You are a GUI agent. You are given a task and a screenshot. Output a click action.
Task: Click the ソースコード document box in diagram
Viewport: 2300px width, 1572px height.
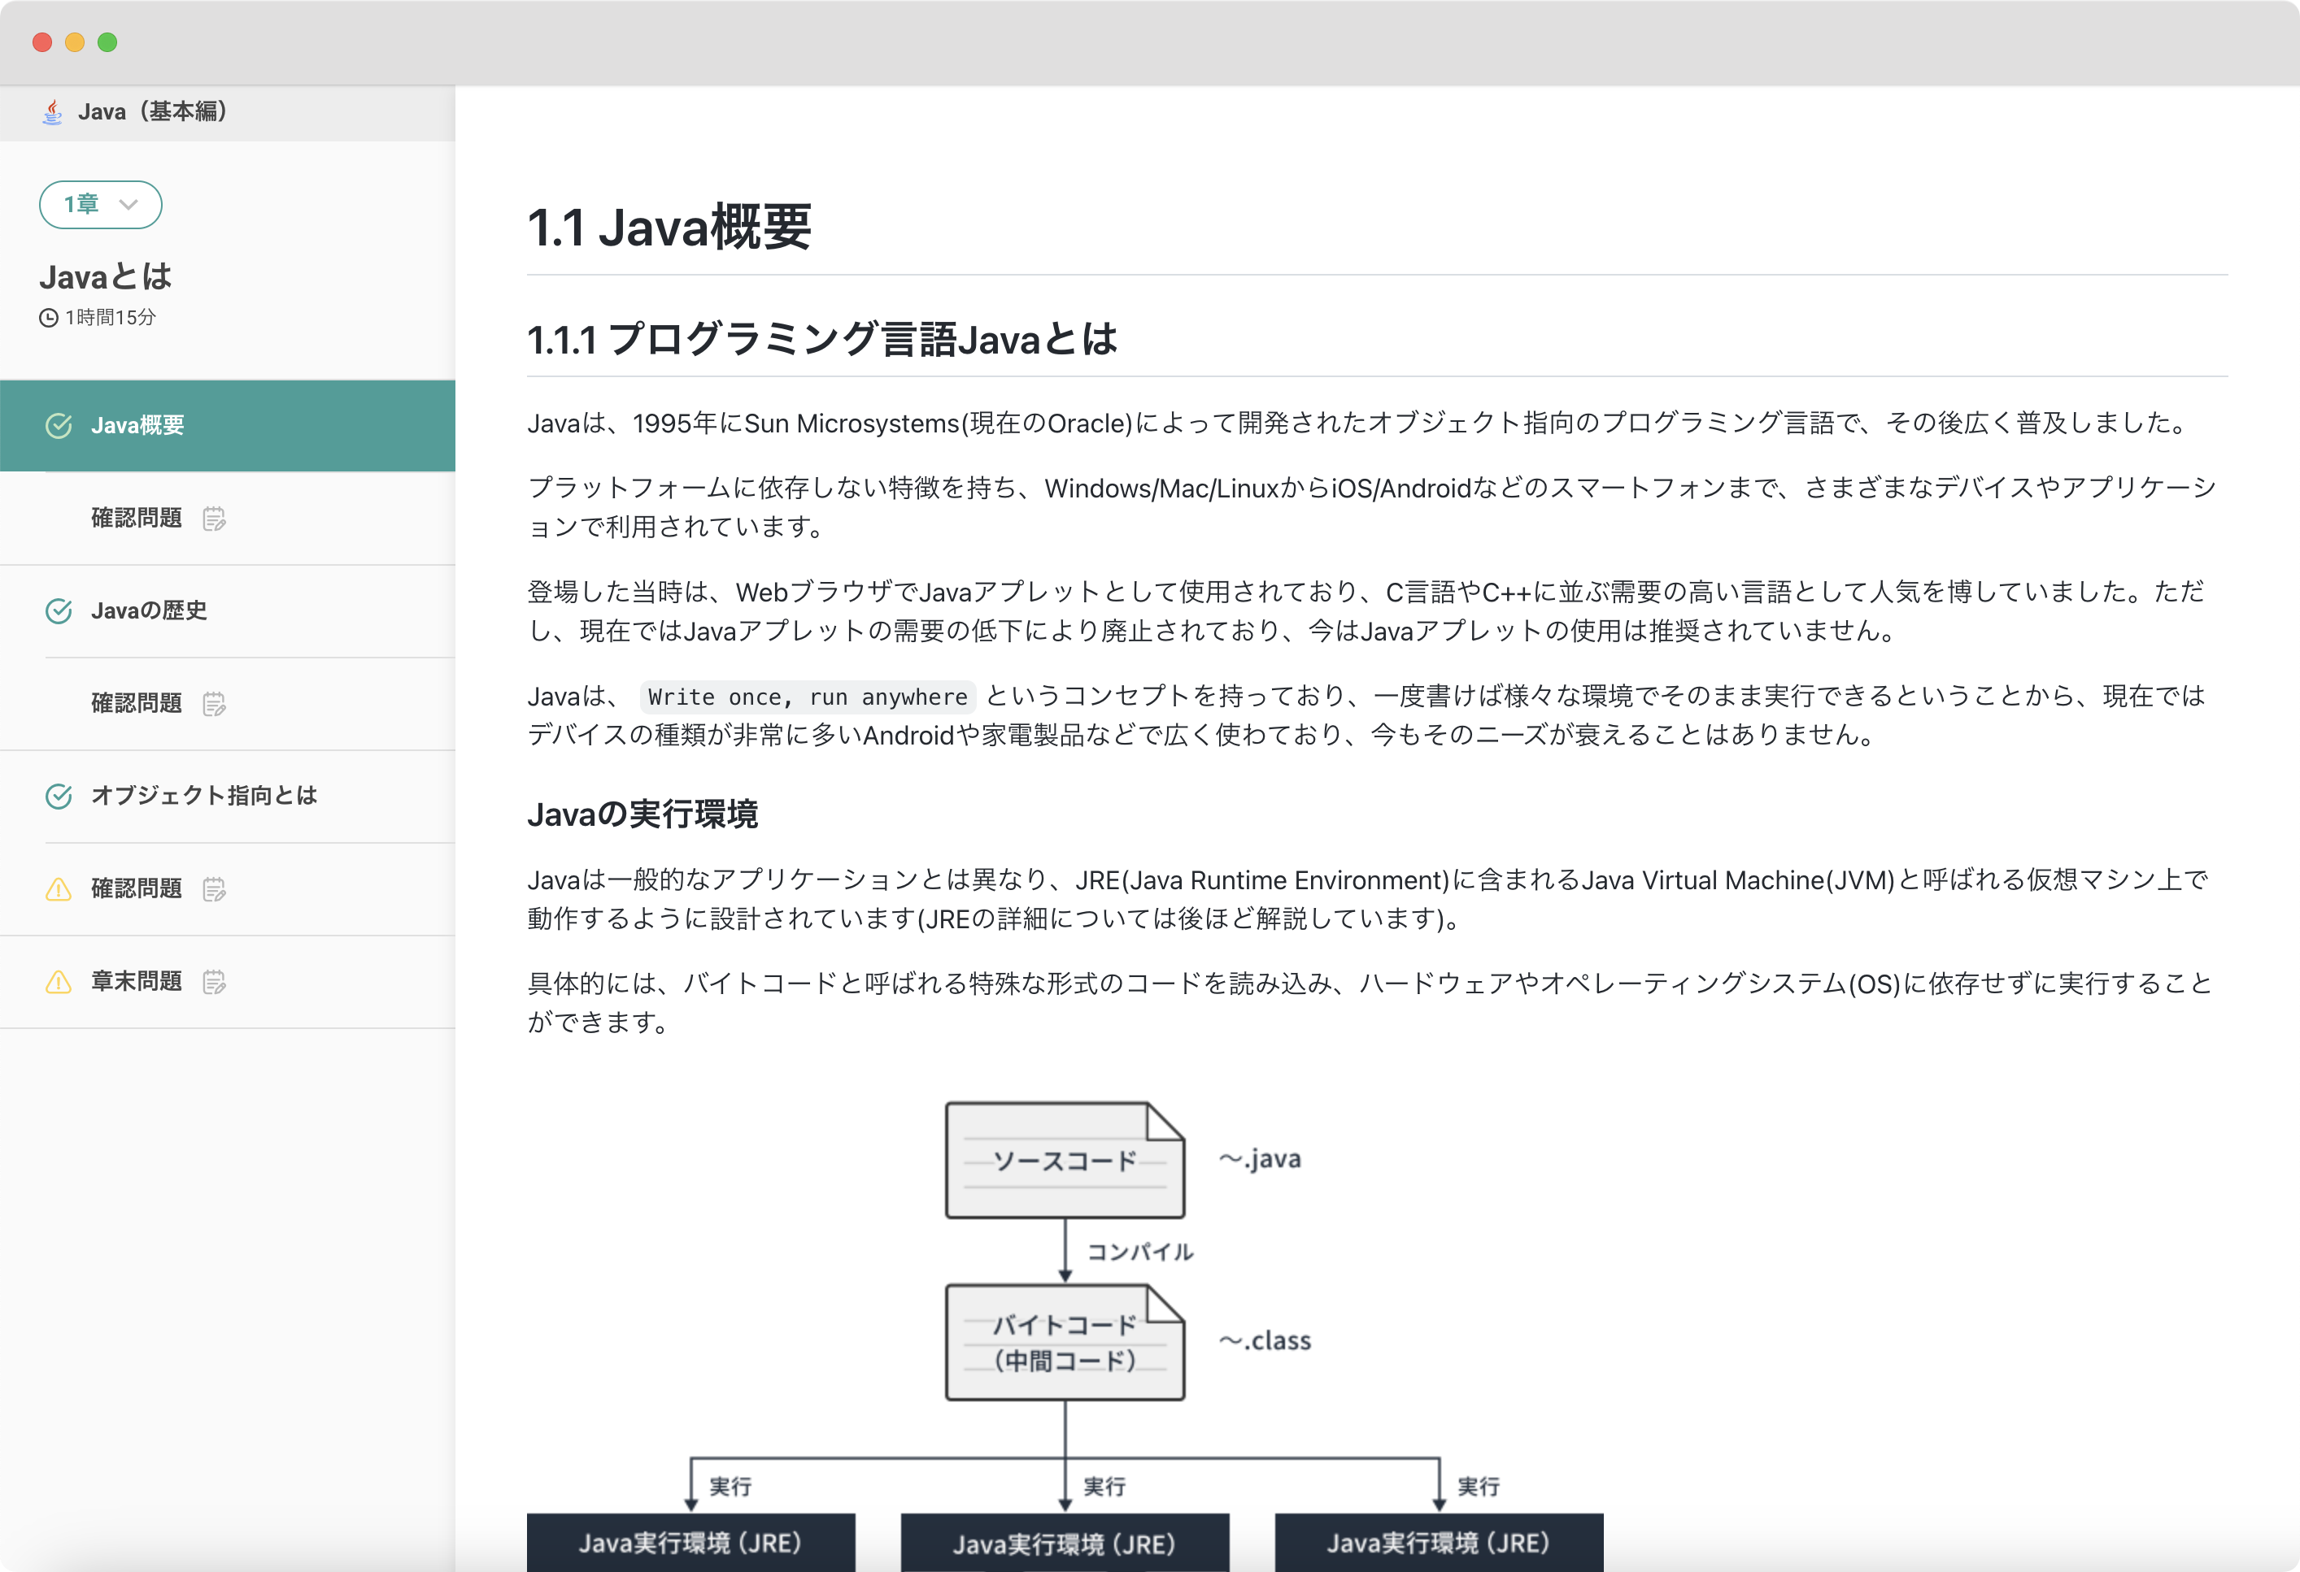[1065, 1159]
